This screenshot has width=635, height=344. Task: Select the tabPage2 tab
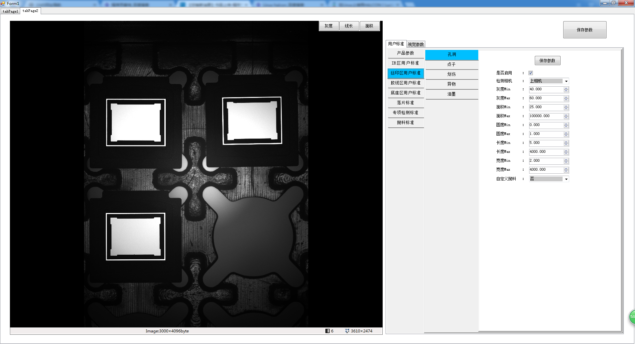30,11
